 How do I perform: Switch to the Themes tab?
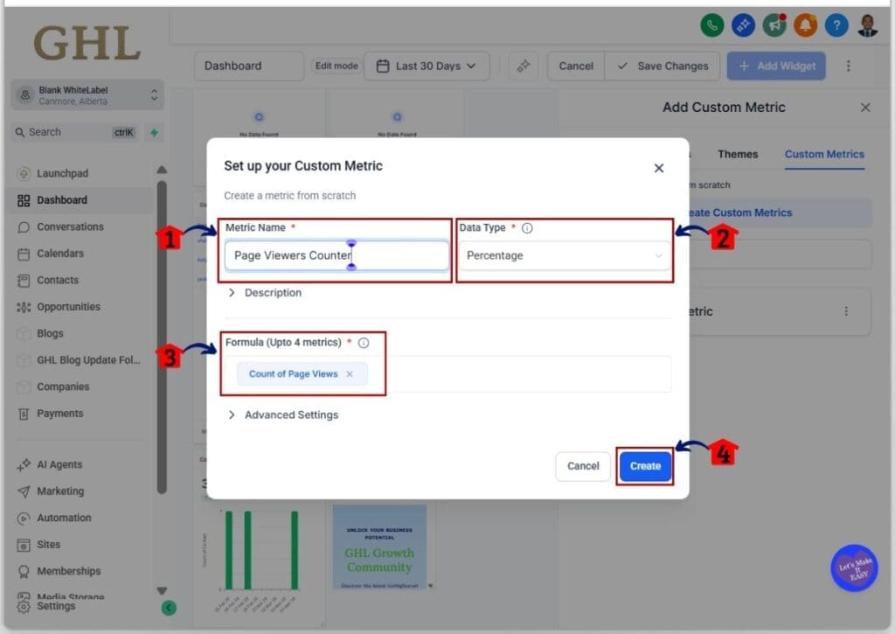(x=737, y=154)
